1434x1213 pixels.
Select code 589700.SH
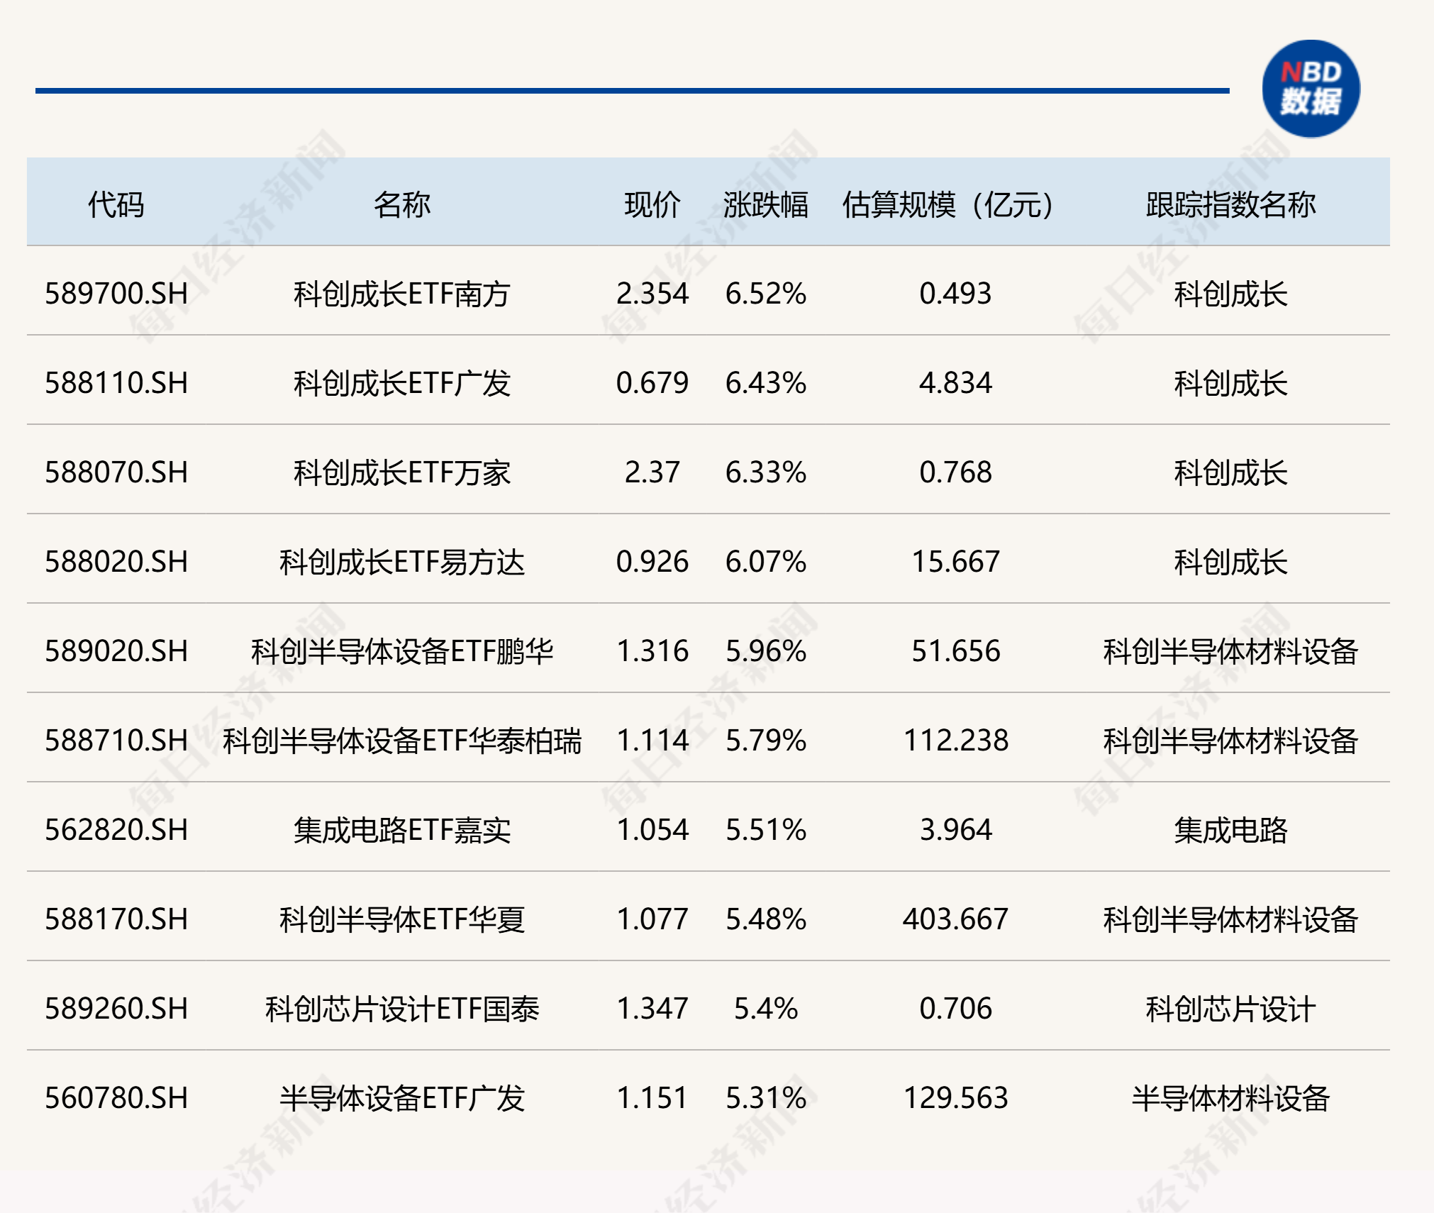pyautogui.click(x=116, y=294)
